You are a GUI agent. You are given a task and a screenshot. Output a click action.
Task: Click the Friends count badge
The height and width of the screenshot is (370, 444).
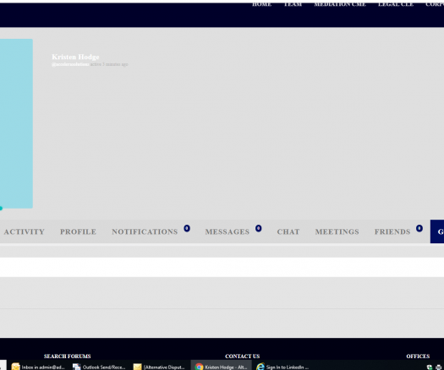(x=419, y=228)
